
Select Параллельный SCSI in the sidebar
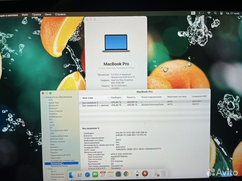tap(61, 155)
